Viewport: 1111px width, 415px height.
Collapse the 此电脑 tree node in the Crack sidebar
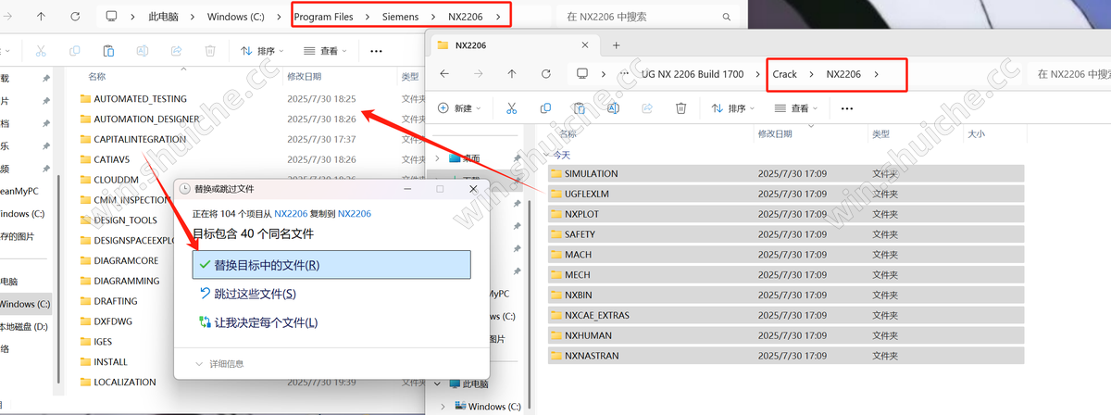click(438, 384)
